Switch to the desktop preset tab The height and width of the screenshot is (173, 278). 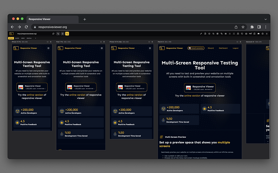29,38
